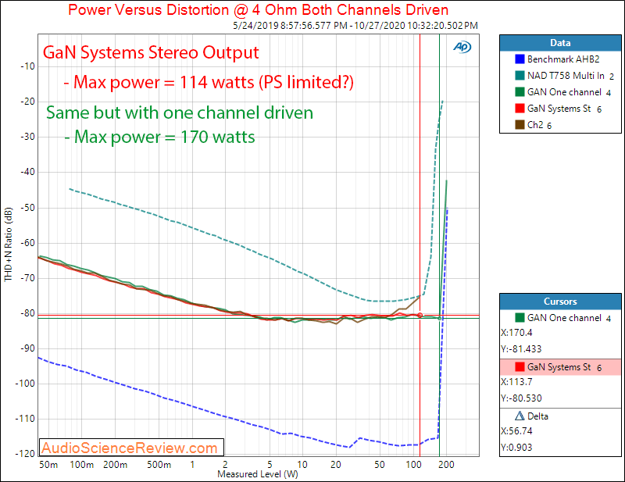Click the Y:-81.433 cursor value

click(521, 349)
